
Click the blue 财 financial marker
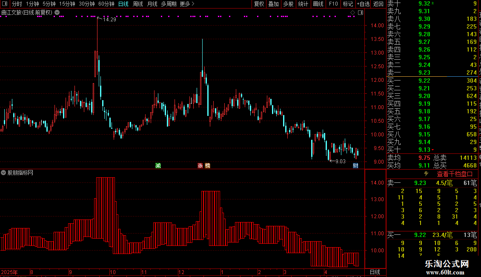point(355,165)
